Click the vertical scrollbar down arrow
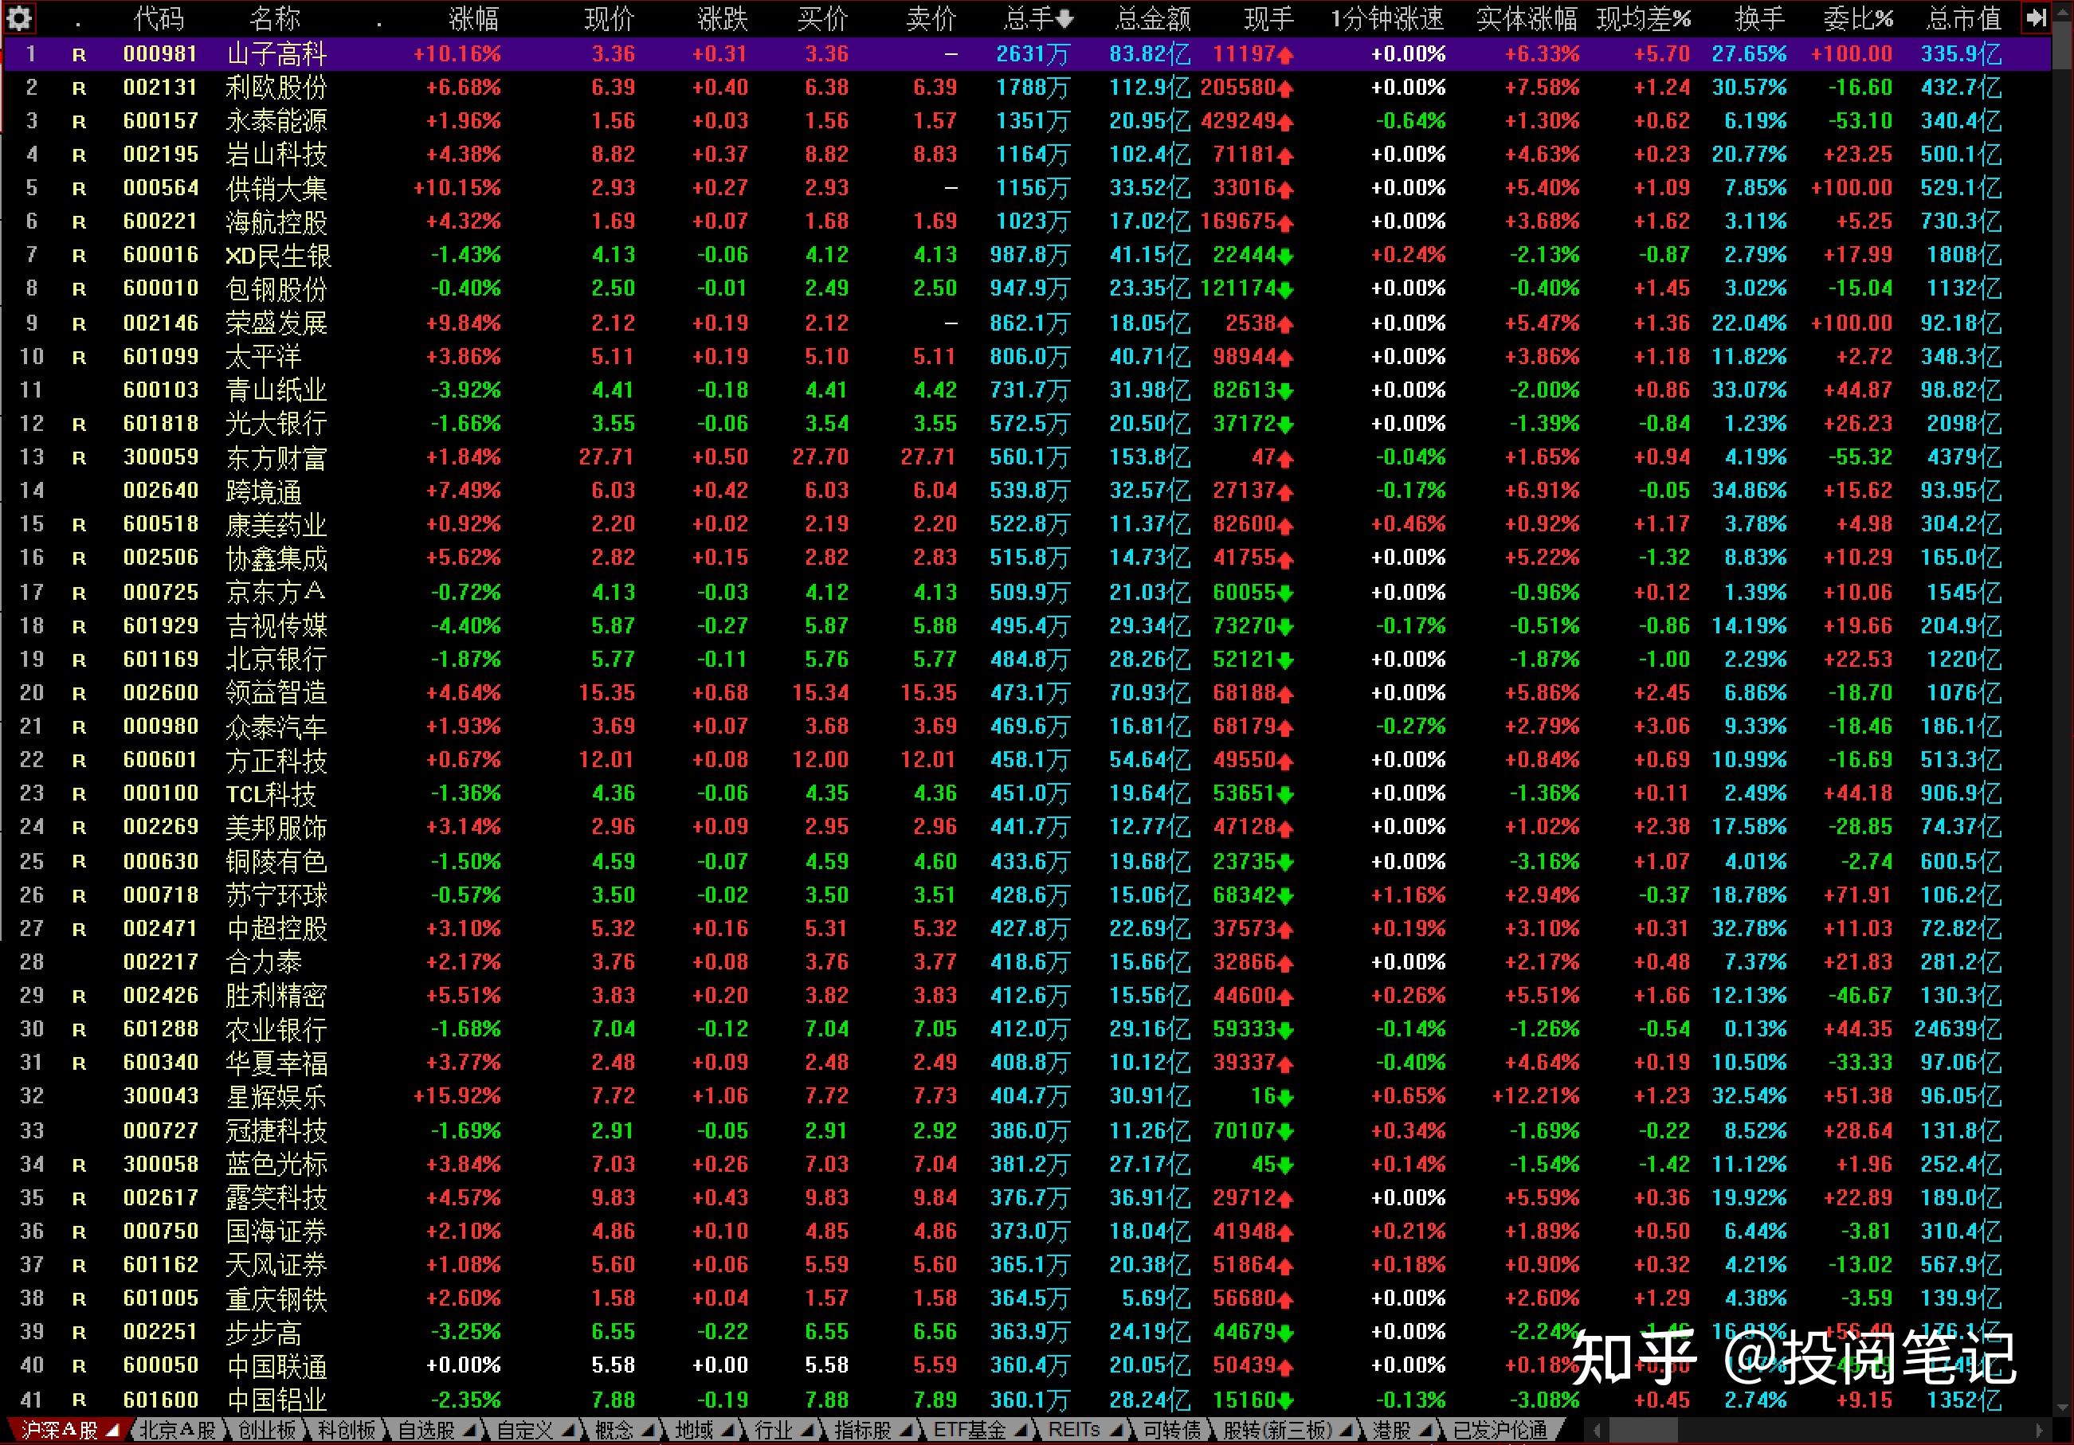2074x1445 pixels. (2062, 1407)
